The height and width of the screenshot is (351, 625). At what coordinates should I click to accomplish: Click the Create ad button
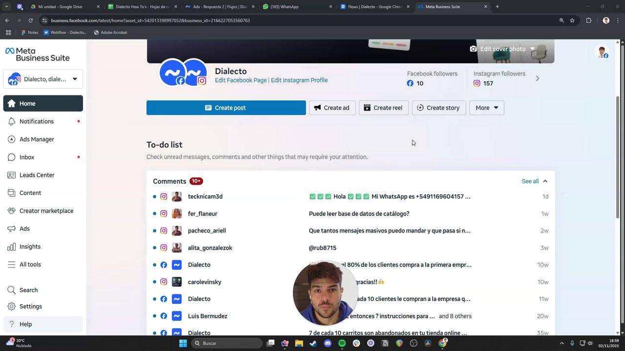pyautogui.click(x=332, y=108)
